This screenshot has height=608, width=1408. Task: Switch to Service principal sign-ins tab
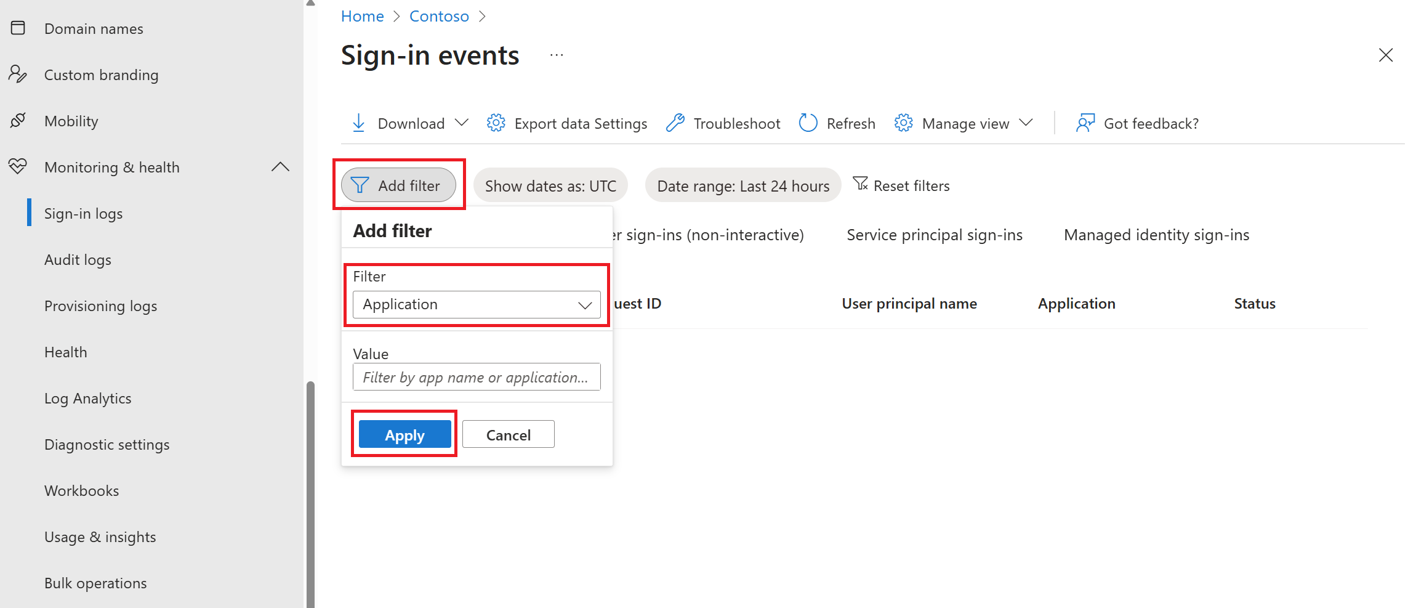point(934,235)
